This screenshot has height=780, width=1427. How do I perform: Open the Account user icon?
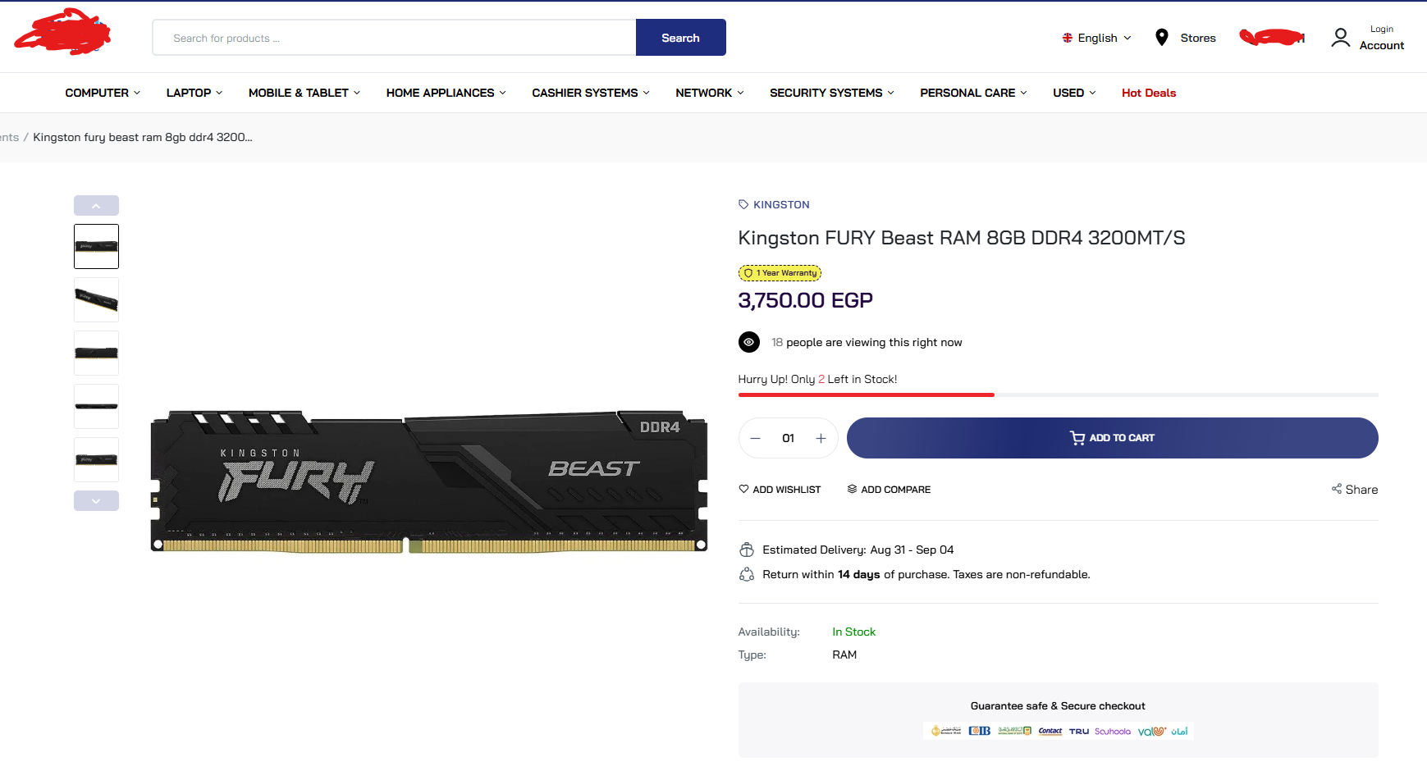pyautogui.click(x=1340, y=38)
